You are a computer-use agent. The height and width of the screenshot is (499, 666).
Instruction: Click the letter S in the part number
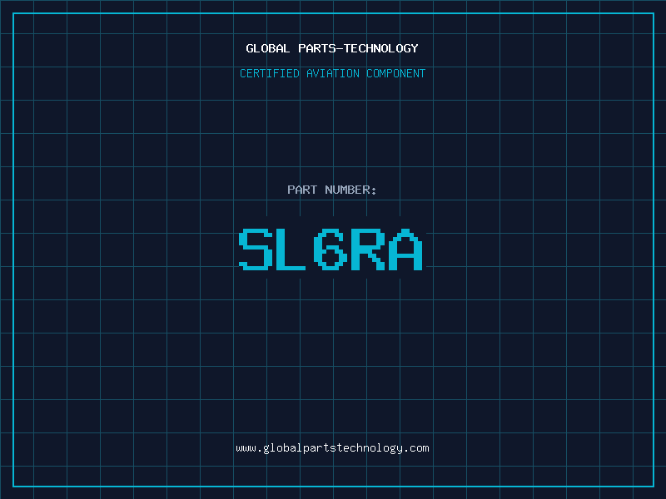[x=256, y=249]
